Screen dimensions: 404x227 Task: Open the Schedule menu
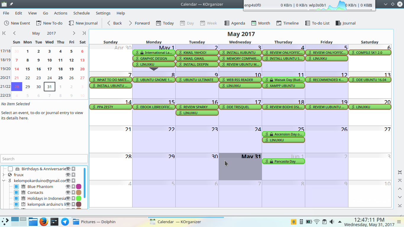(82, 13)
